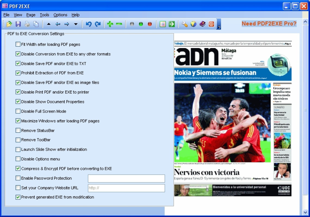This screenshot has height=217, width=310.
Task: Open settings with the wrench icon
Action: [x=184, y=24]
